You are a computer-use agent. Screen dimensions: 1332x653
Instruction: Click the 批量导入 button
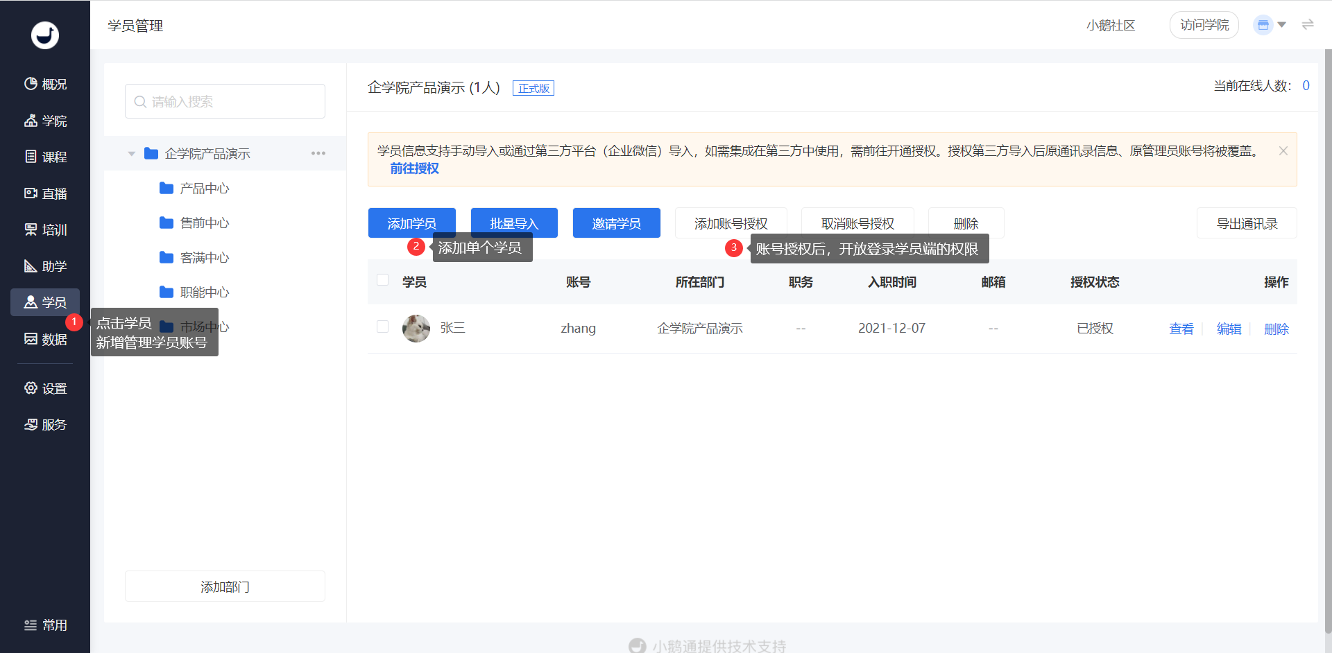pyautogui.click(x=514, y=223)
